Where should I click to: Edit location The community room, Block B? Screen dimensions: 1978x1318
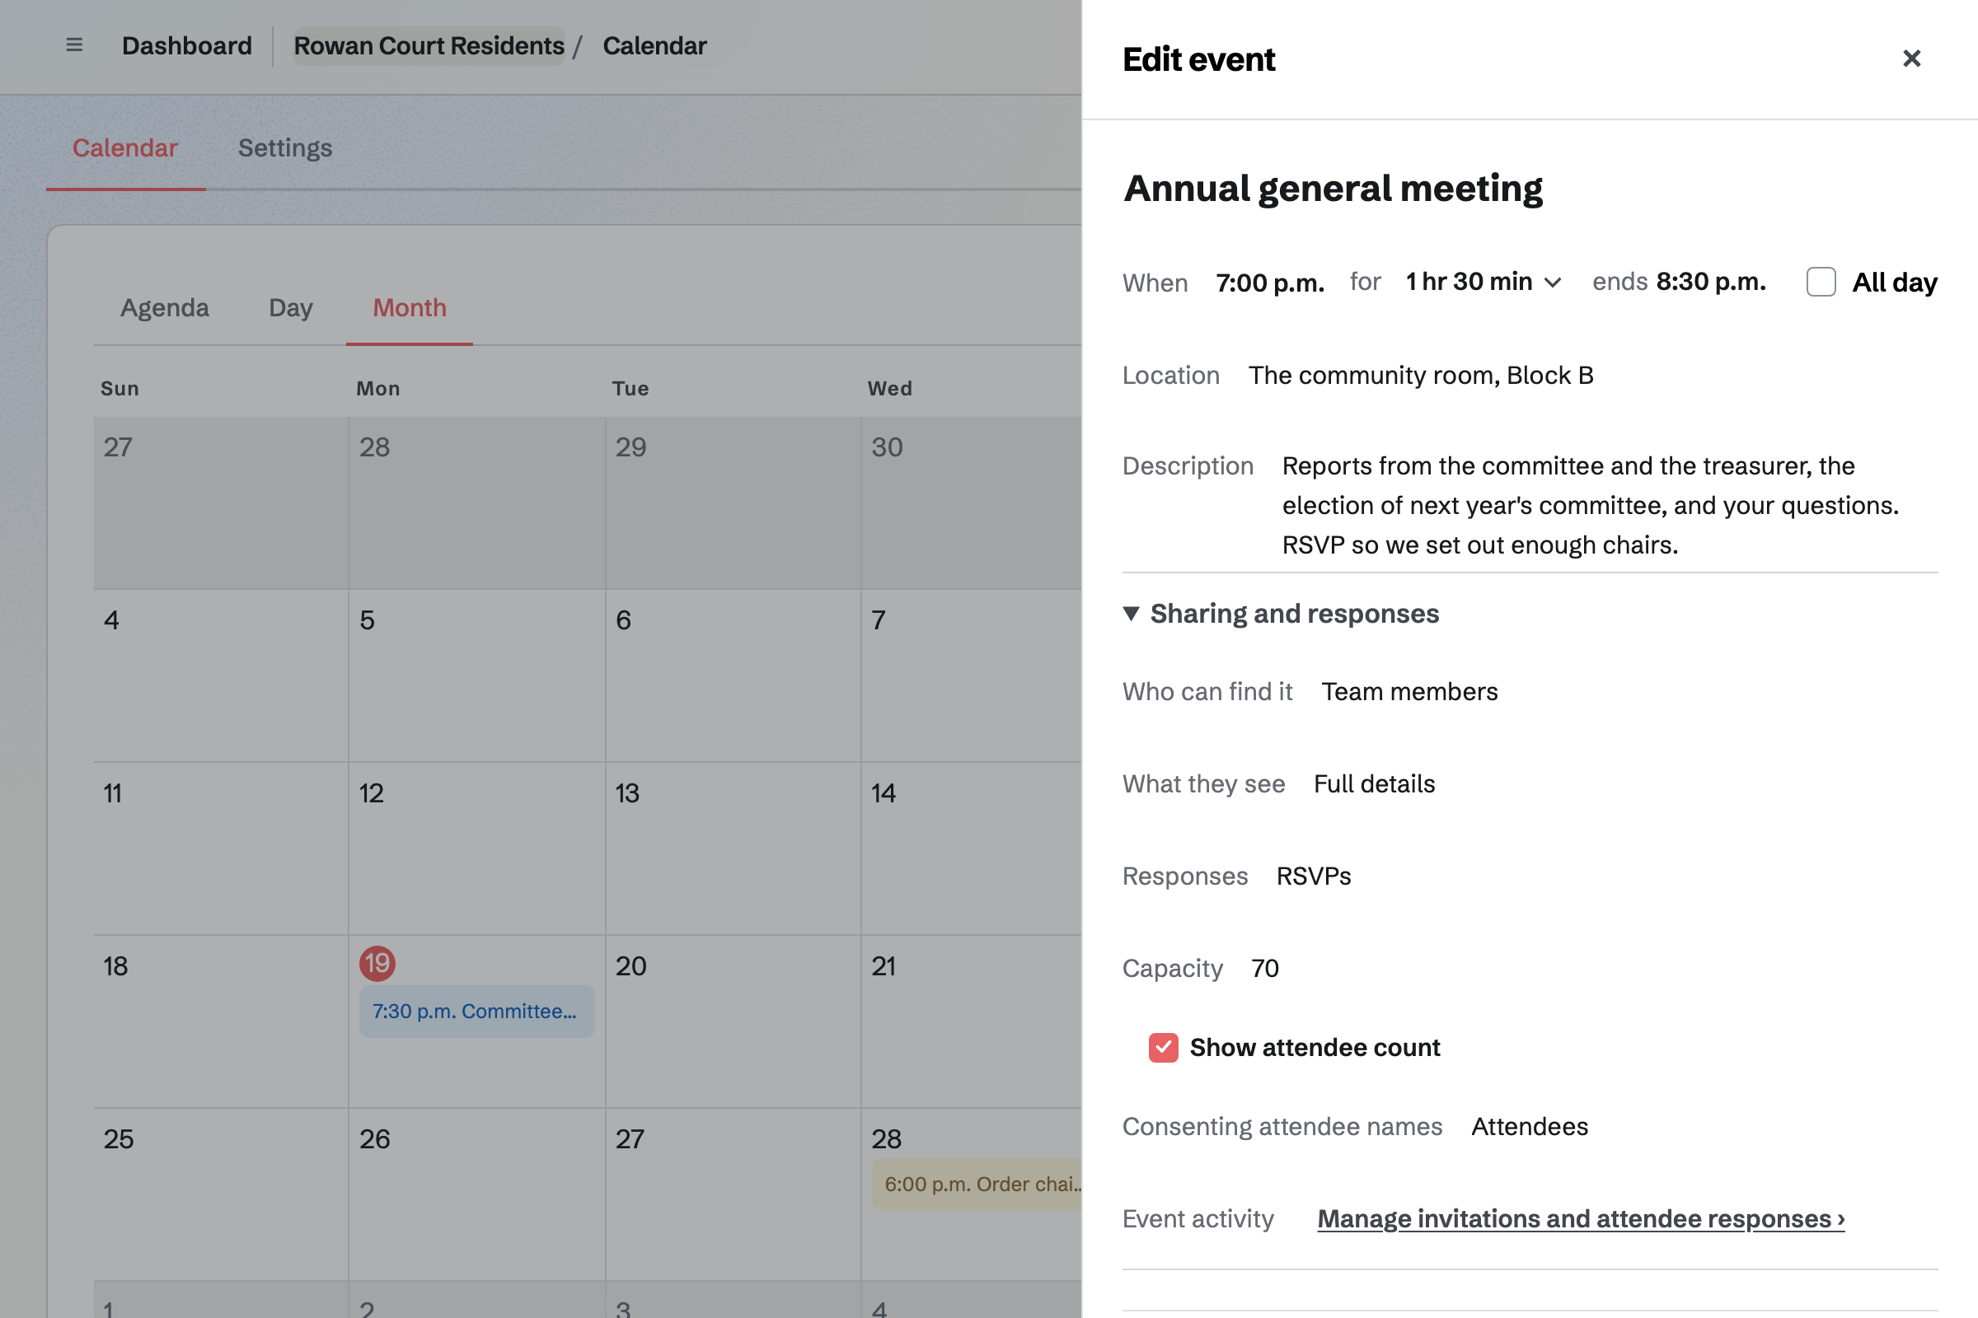click(x=1420, y=376)
